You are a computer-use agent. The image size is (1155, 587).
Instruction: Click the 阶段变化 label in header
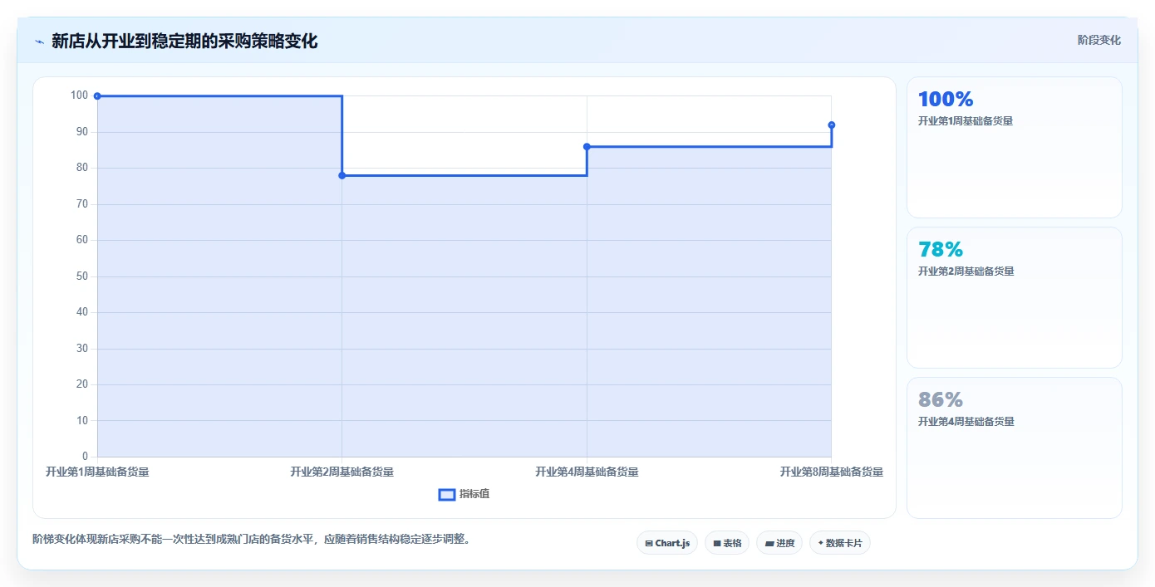1099,40
